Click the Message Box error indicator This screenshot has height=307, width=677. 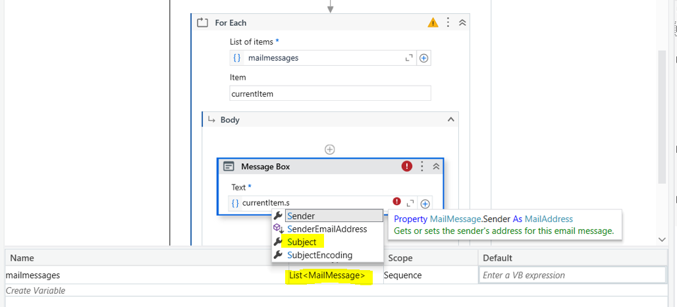pos(407,167)
